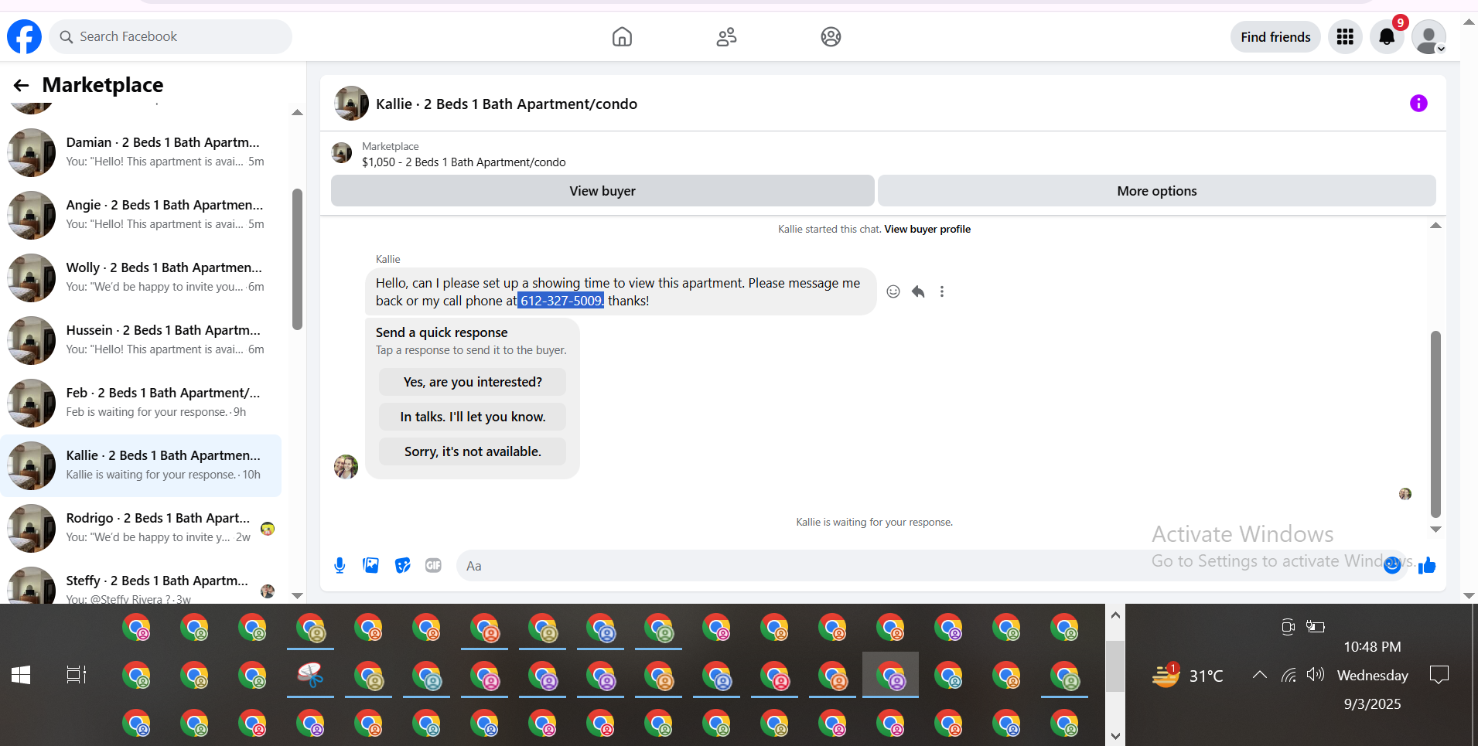The width and height of the screenshot is (1478, 746).
Task: Click phone number 612-327-5009 in message
Action: [x=561, y=301]
